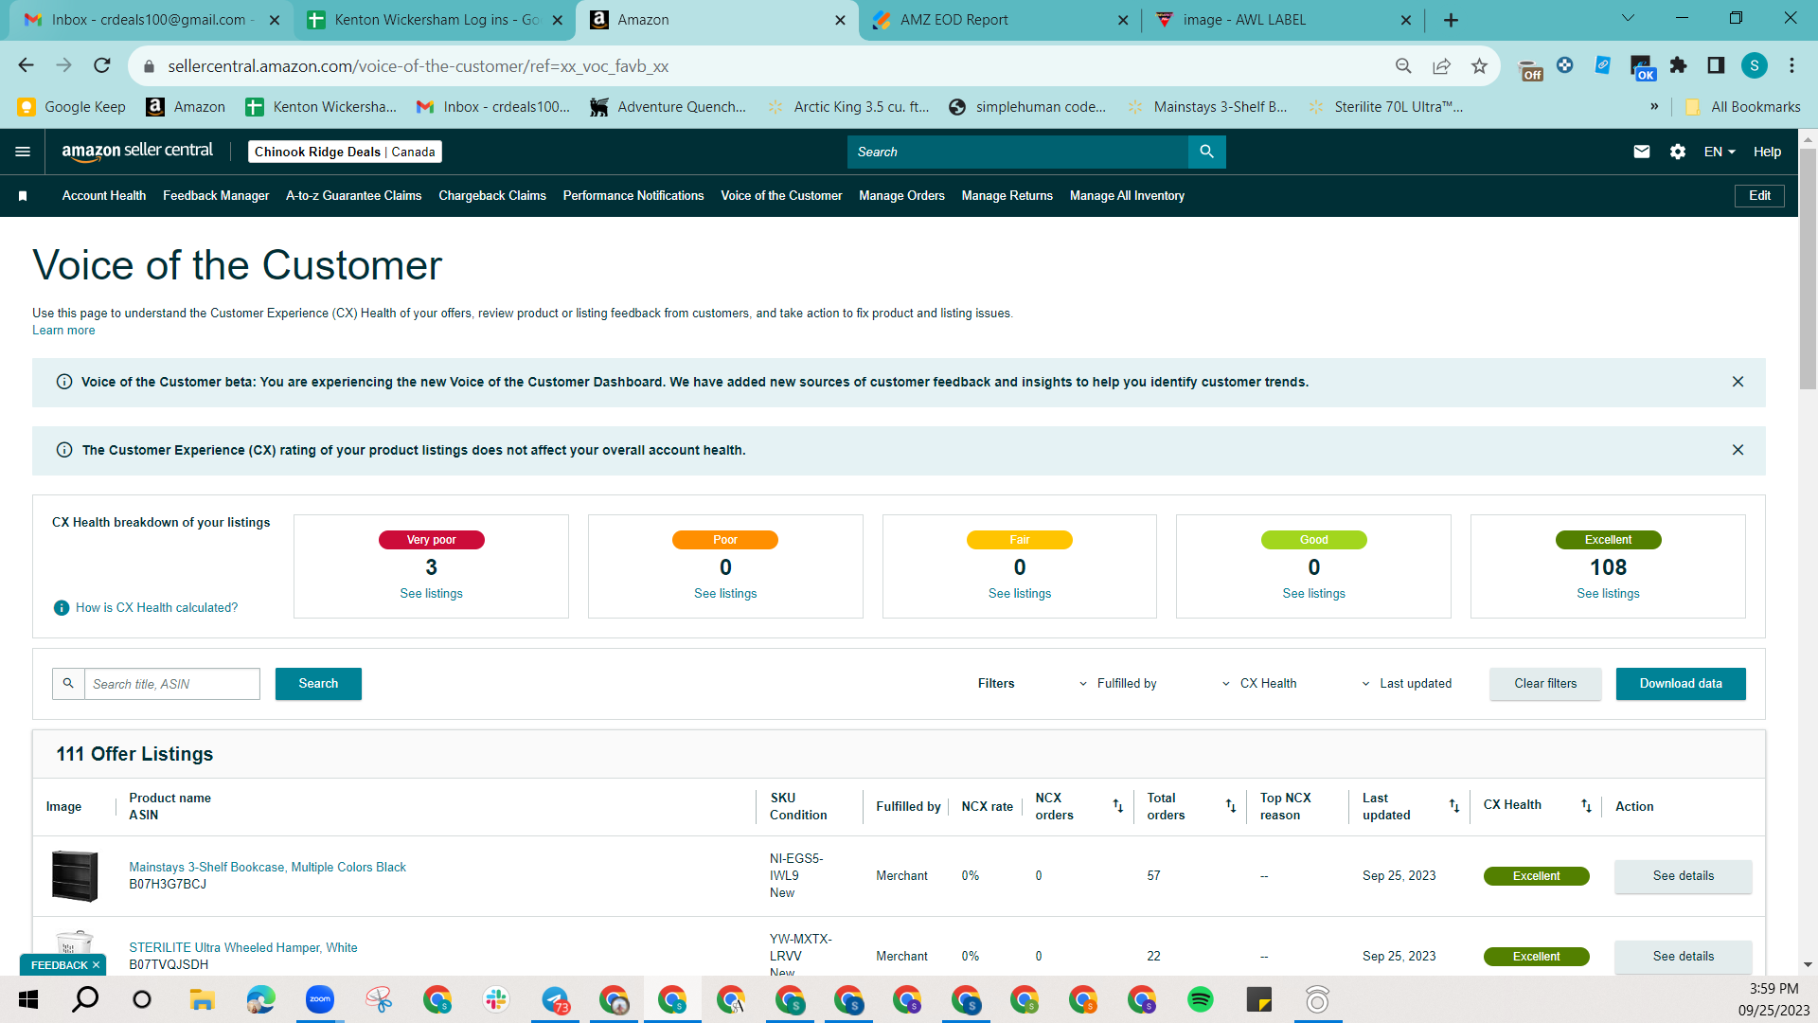Go to Account Health menu item
This screenshot has width=1818, height=1023.
point(104,196)
